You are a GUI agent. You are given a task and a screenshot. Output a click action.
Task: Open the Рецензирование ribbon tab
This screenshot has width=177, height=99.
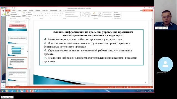(x=53, y=10)
